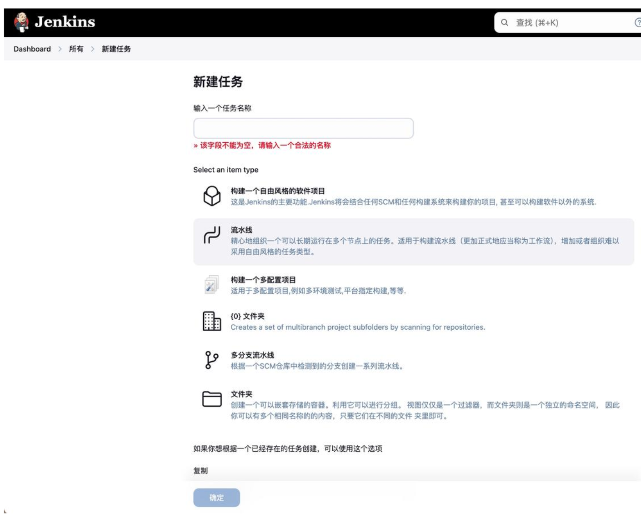Click the search magnifier icon

click(x=505, y=22)
